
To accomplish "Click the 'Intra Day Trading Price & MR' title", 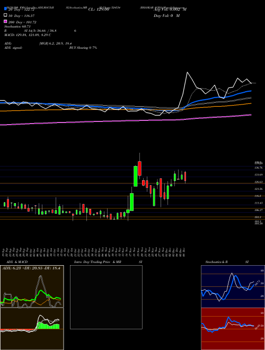I will pyautogui.click(x=98, y=262).
